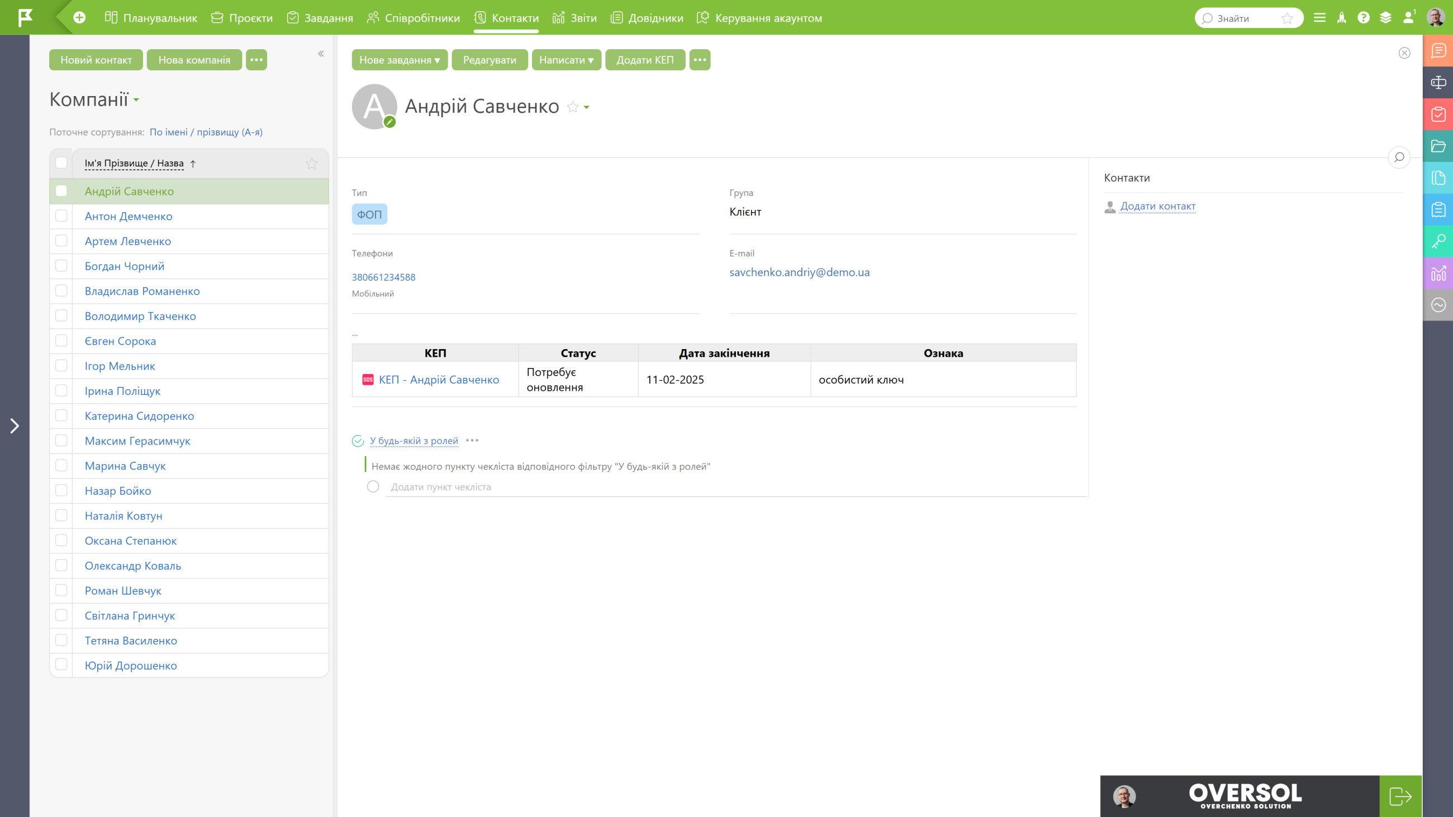Open the flag logo home icon
This screenshot has height=817, width=1453.
click(x=25, y=17)
